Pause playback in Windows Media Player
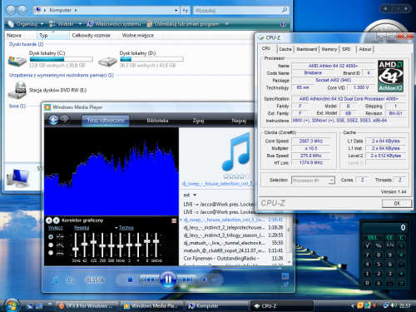Image resolution: width=416 pixels, height=312 pixels. pos(168,280)
